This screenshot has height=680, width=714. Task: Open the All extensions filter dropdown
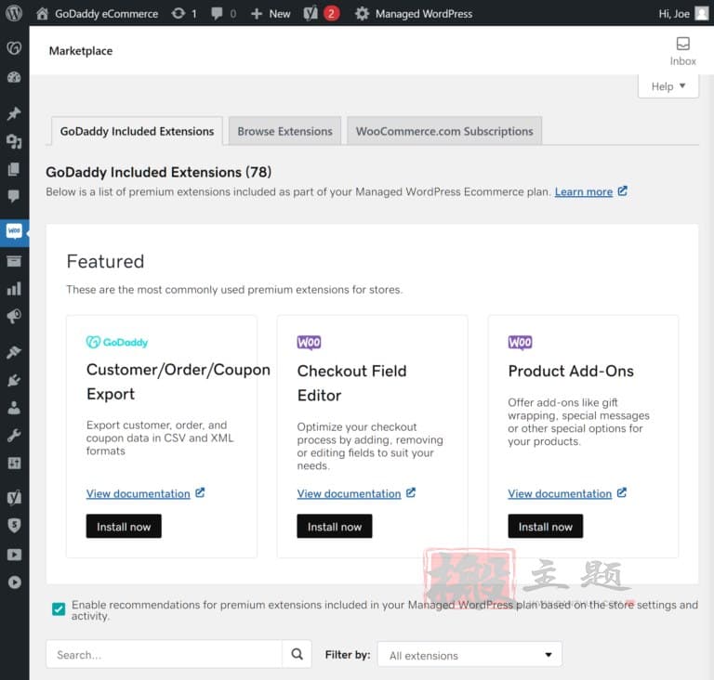[469, 655]
